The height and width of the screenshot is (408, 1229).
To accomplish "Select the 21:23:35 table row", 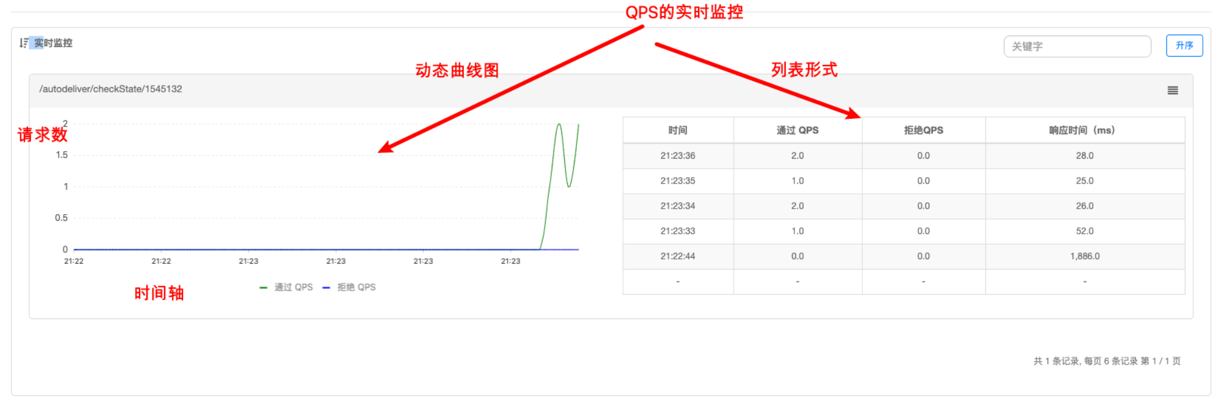I will point(677,181).
